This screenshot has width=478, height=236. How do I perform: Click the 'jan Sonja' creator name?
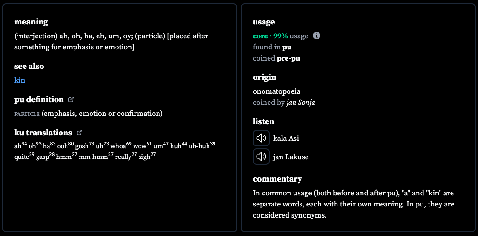click(x=300, y=103)
